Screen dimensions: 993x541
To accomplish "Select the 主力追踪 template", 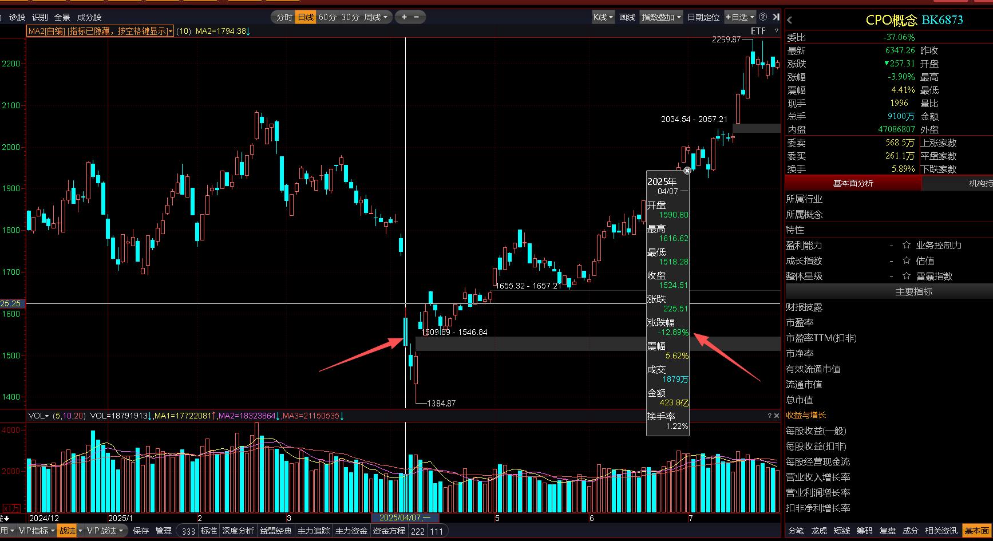I will pyautogui.click(x=314, y=531).
